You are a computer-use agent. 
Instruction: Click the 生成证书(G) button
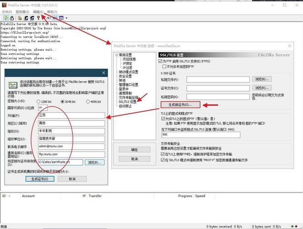click(40, 179)
